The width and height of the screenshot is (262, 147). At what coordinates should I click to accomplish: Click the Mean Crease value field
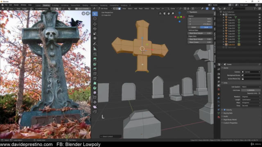tap(200, 42)
